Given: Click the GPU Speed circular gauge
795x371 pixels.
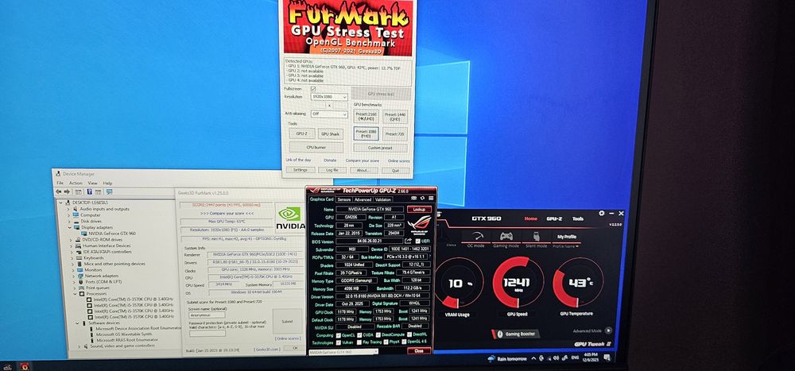Looking at the screenshot, I should [518, 282].
